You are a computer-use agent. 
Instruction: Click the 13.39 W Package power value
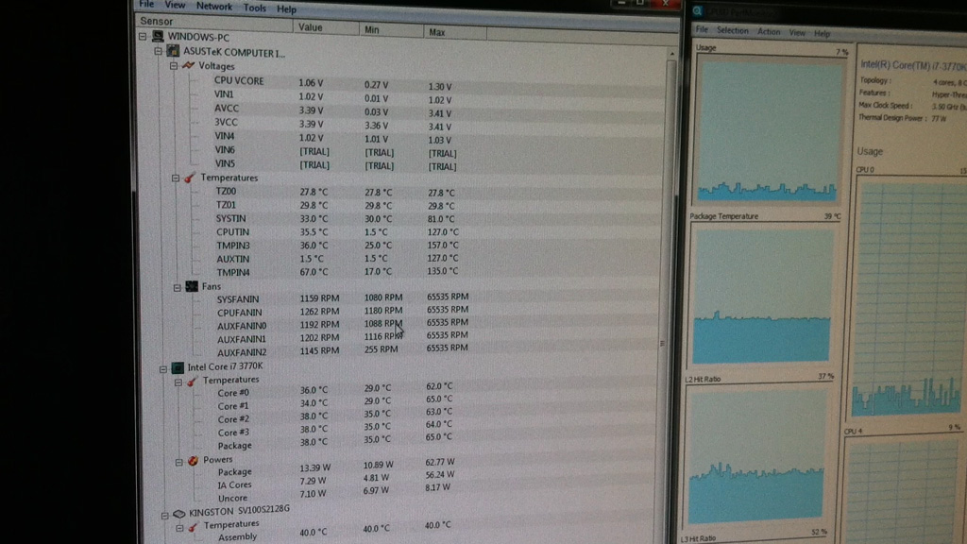tap(315, 467)
